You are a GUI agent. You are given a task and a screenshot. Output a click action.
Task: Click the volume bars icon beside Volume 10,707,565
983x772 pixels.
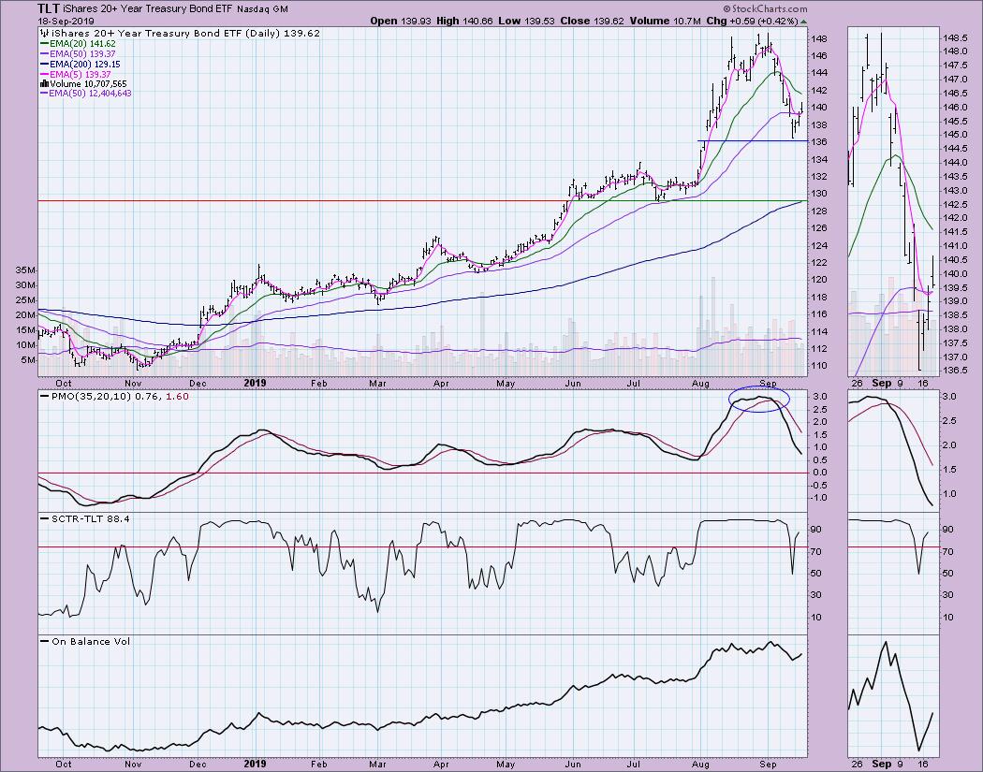pyautogui.click(x=44, y=83)
